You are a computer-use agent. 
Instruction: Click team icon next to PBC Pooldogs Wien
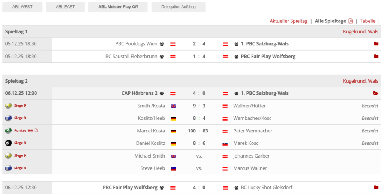pos(162,44)
